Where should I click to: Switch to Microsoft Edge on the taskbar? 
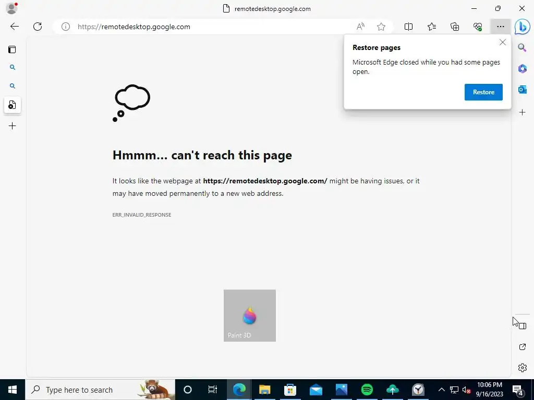coord(239,390)
